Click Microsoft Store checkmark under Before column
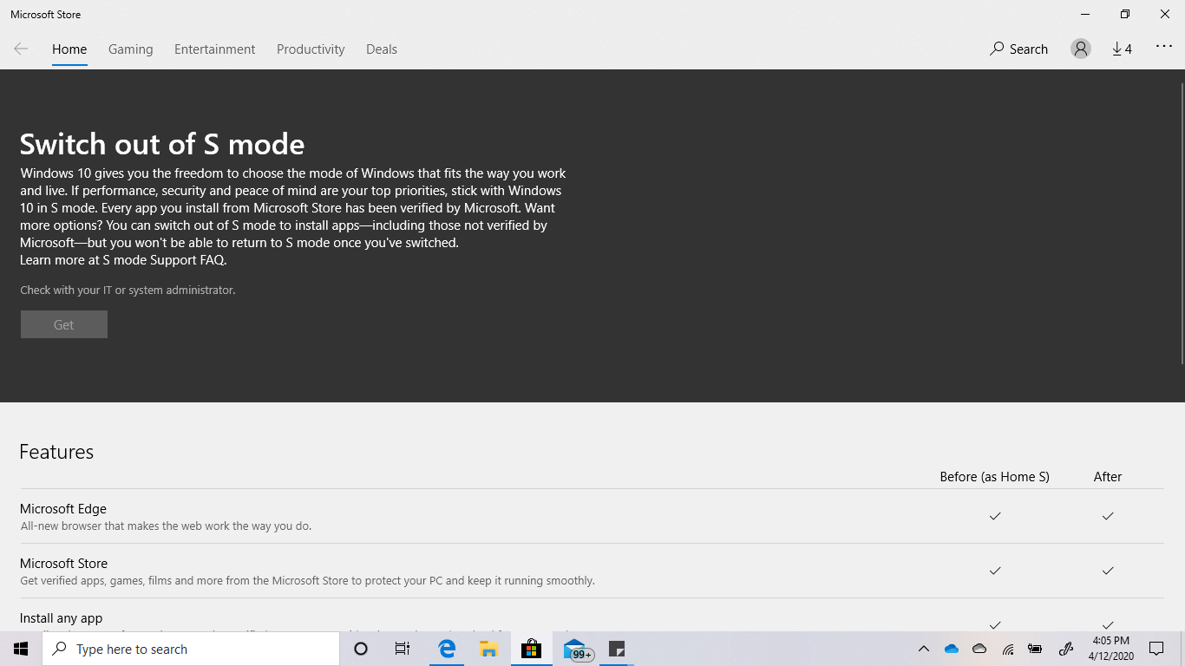Image resolution: width=1185 pixels, height=666 pixels. coord(995,571)
